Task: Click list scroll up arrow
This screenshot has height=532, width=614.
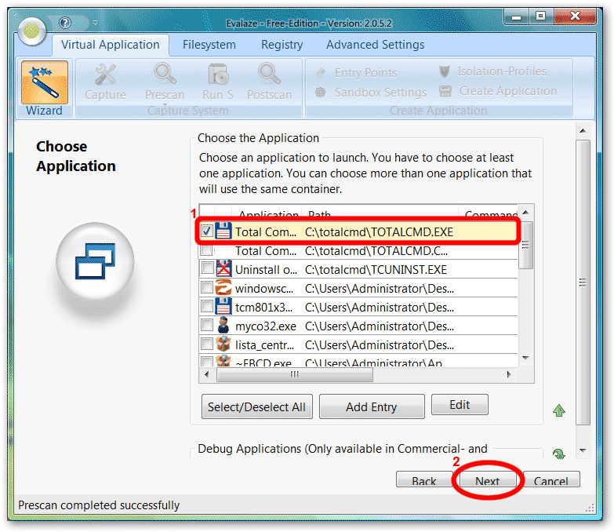Action: click(x=526, y=213)
